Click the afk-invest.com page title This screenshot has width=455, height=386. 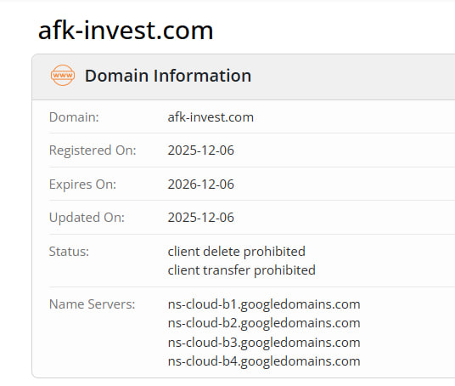pyautogui.click(x=126, y=31)
